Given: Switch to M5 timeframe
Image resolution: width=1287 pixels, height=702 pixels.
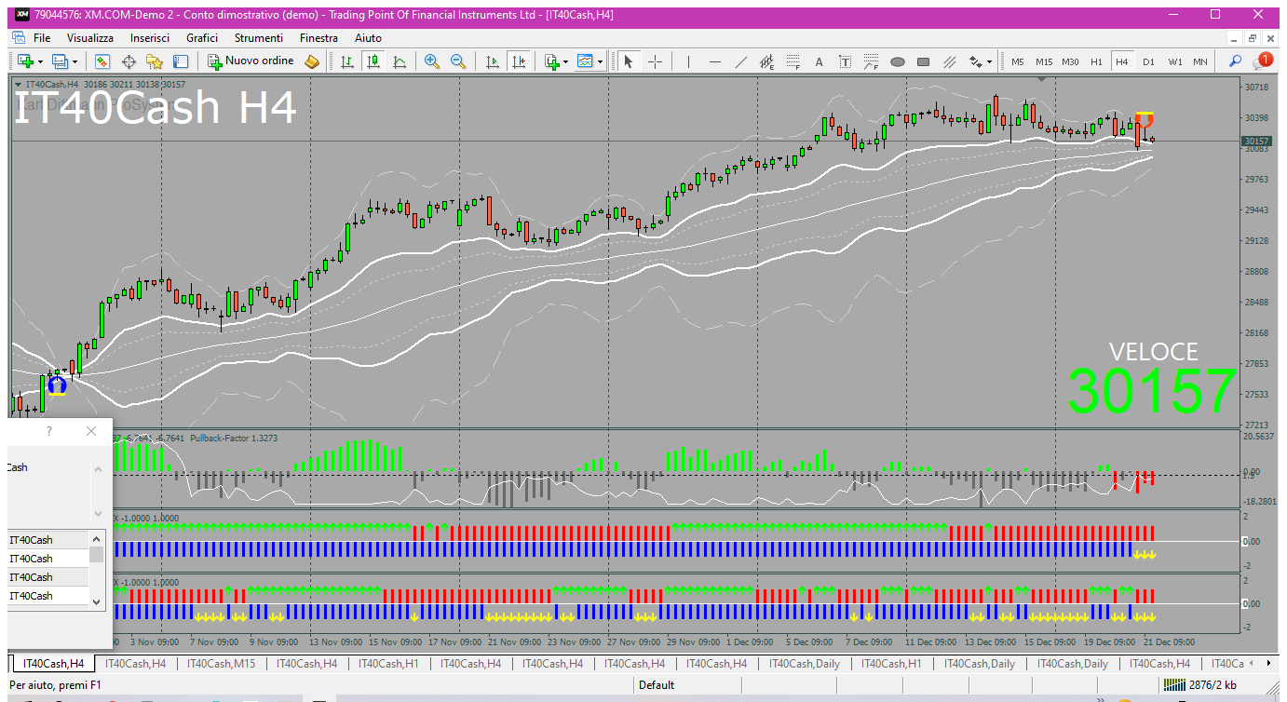Looking at the screenshot, I should [x=1018, y=61].
